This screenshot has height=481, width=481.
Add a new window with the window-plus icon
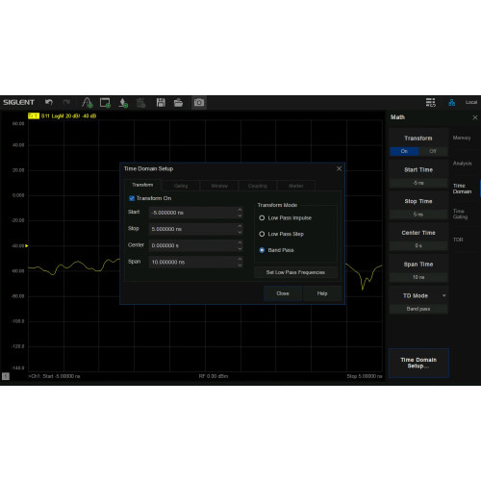tap(105, 103)
